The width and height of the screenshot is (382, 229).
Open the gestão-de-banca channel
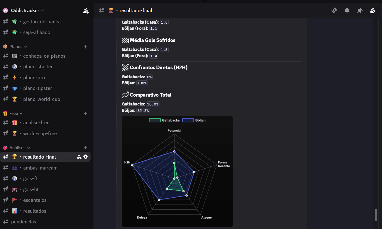pyautogui.click(x=46, y=22)
